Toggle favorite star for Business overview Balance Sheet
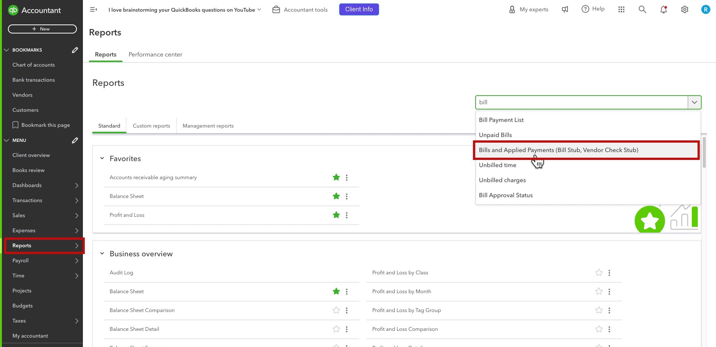 click(x=336, y=291)
